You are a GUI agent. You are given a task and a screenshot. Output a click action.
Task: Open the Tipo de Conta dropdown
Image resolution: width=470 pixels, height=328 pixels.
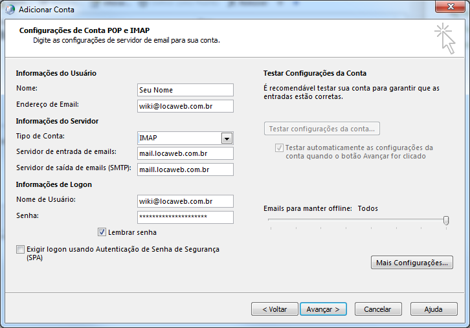coord(227,138)
